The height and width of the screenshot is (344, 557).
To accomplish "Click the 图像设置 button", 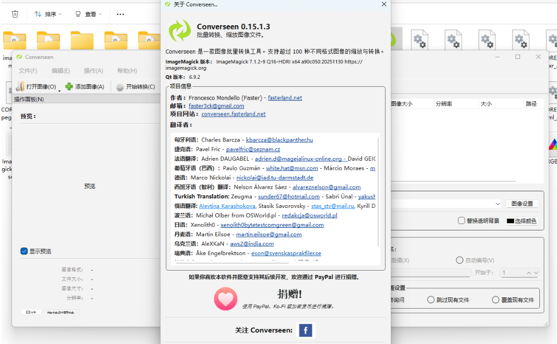I will tap(522, 204).
